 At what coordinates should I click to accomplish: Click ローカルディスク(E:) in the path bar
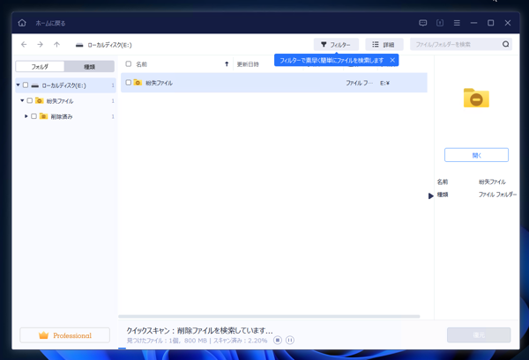pyautogui.click(x=109, y=45)
